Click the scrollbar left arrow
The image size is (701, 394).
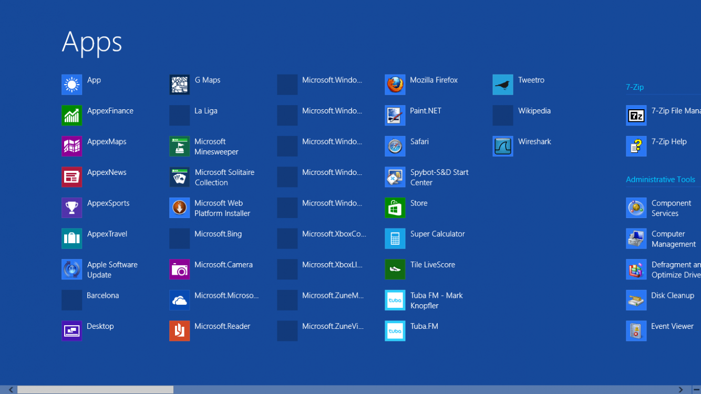[11, 390]
